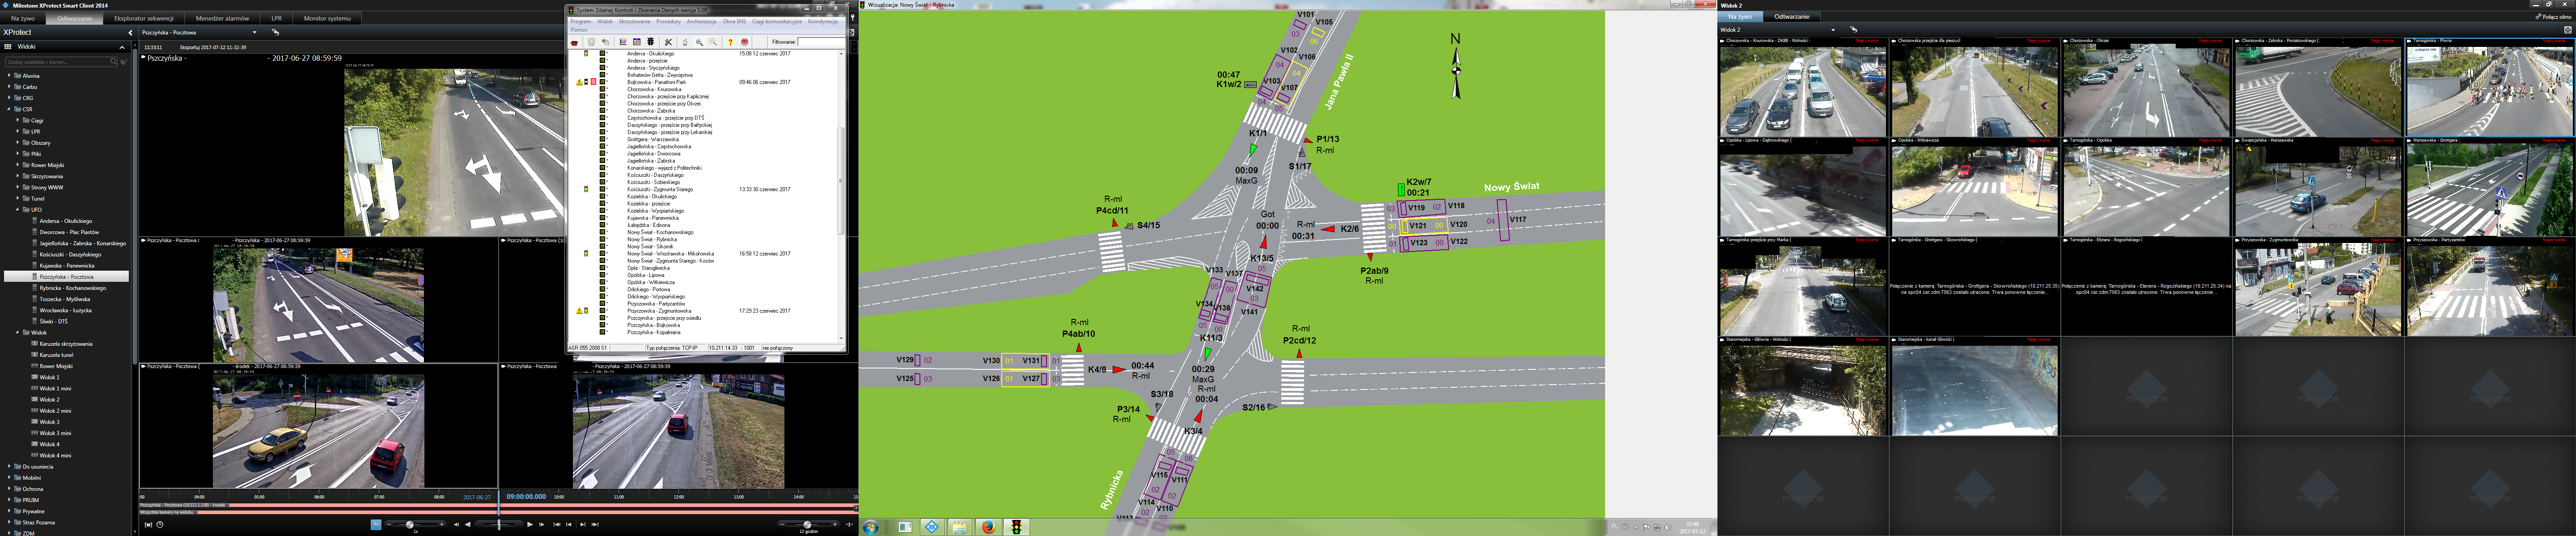Click the play forward button on the timeline

[x=529, y=525]
